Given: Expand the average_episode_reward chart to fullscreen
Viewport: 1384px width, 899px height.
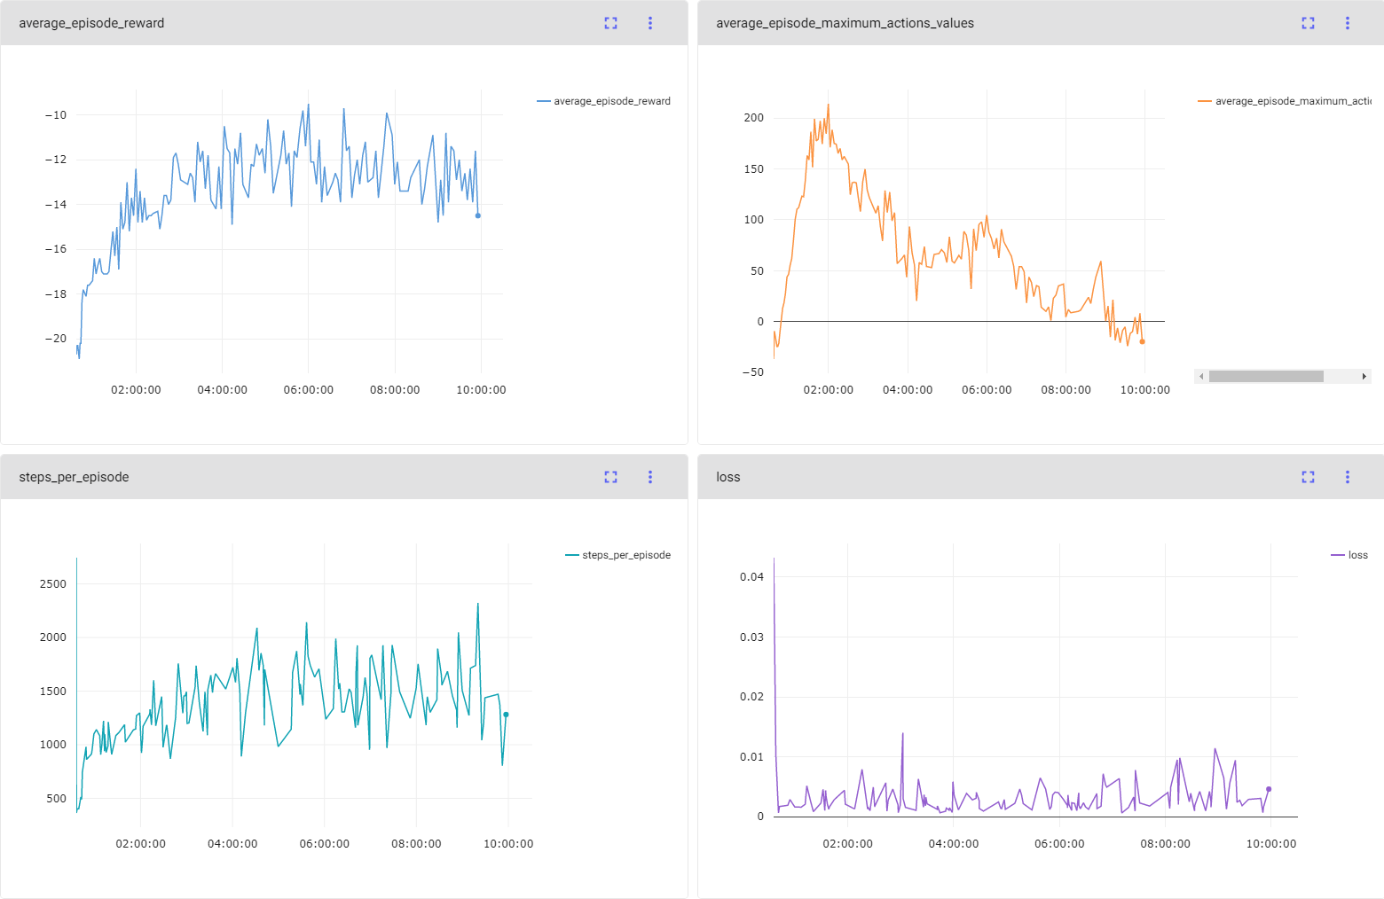Looking at the screenshot, I should click(610, 23).
